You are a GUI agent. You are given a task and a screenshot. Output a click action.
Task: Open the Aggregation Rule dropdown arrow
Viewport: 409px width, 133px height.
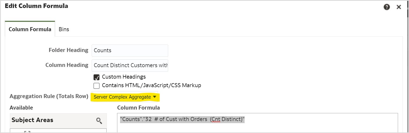[155, 97]
